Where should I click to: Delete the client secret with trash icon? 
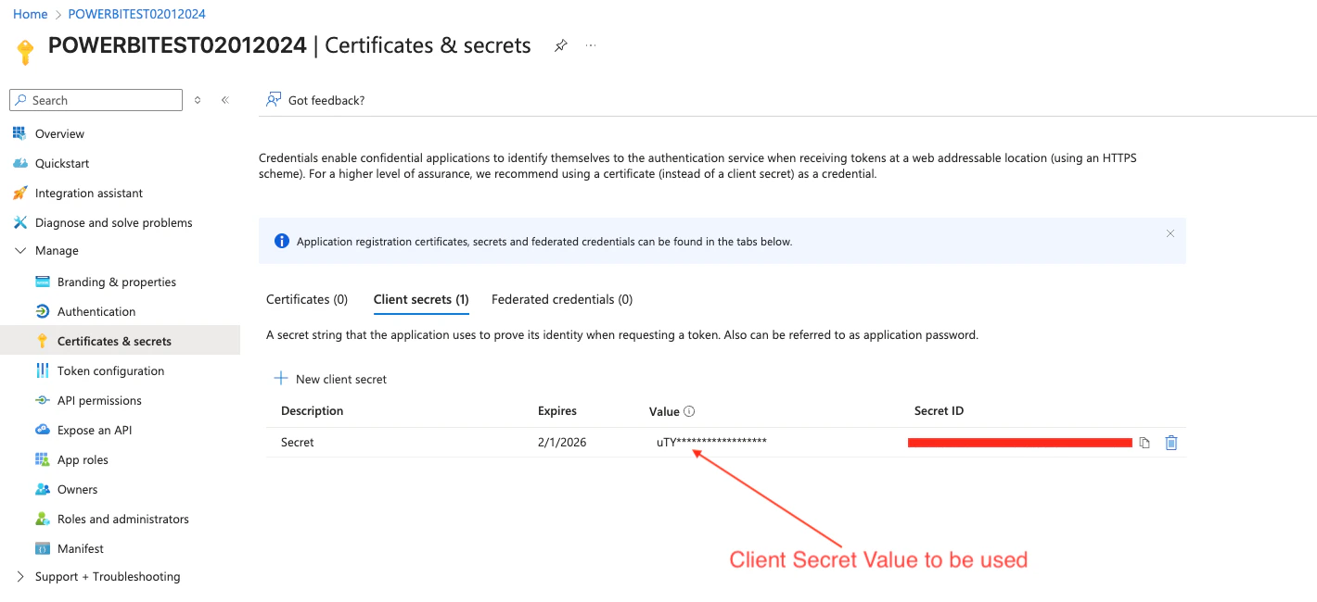coord(1171,443)
